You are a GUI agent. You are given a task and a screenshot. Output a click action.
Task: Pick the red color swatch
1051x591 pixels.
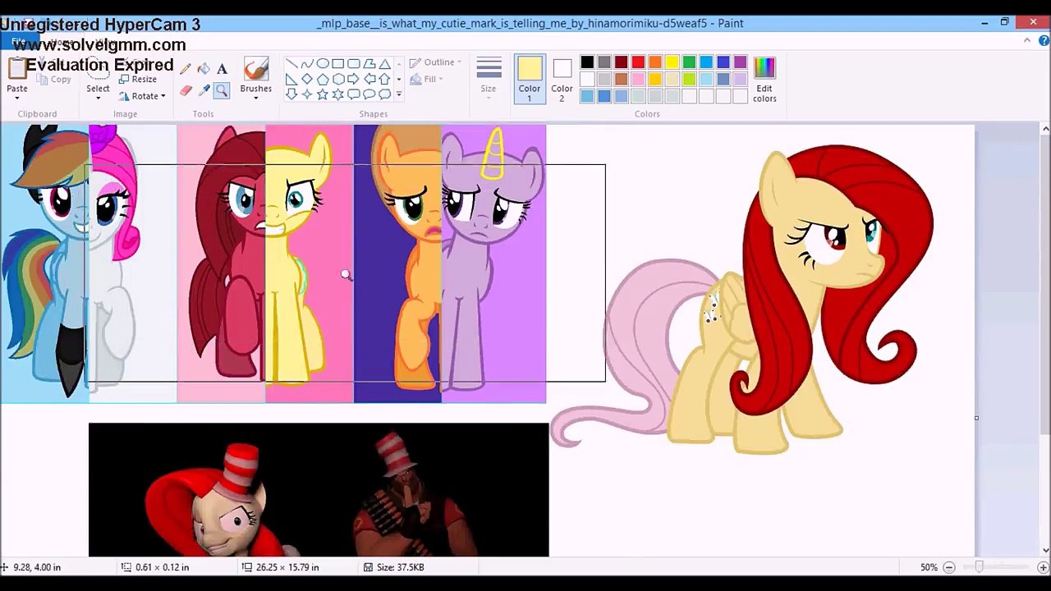point(638,62)
